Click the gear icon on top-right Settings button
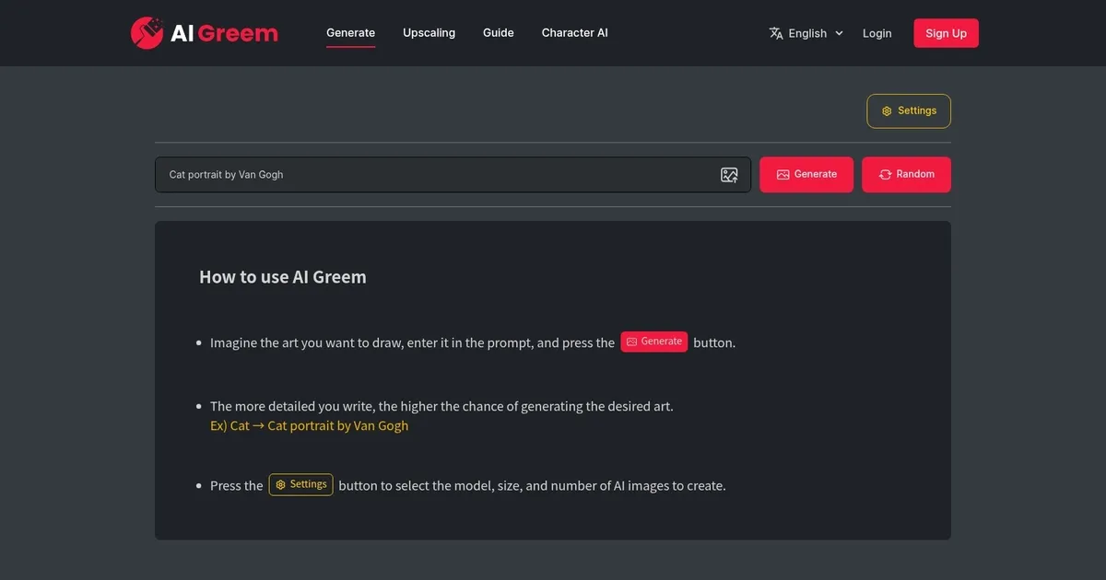1106x580 pixels. 887,110
